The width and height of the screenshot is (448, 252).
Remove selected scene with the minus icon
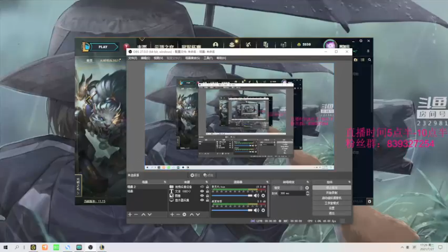(x=136, y=214)
